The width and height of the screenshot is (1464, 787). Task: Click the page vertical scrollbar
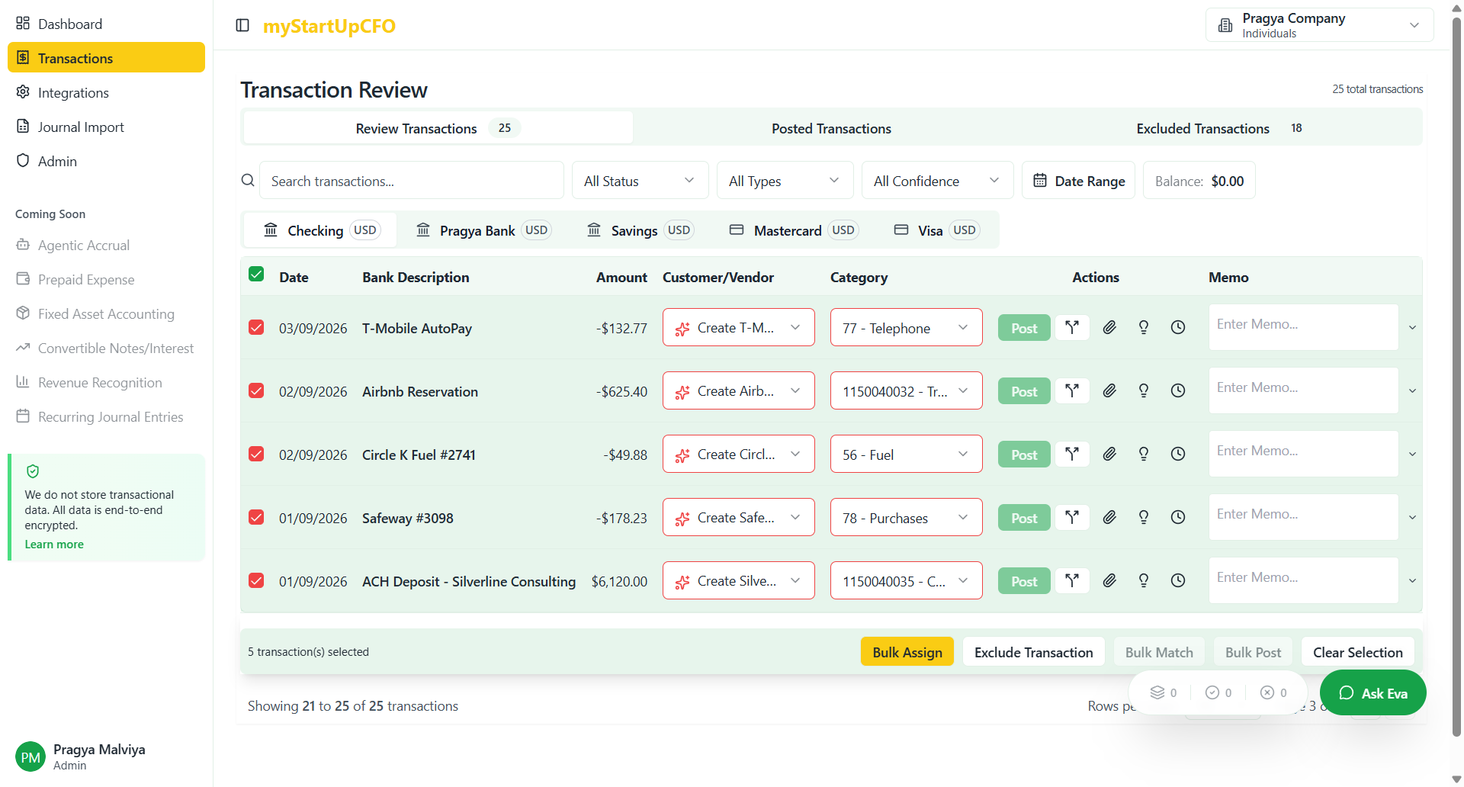click(1456, 381)
